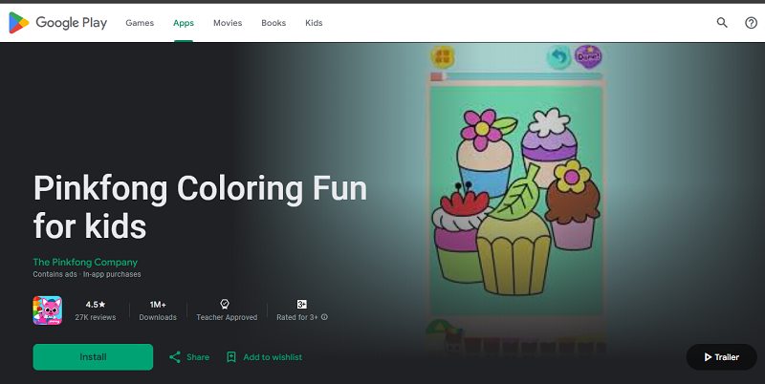Open the Kids tab
The image size is (765, 384).
tap(314, 23)
